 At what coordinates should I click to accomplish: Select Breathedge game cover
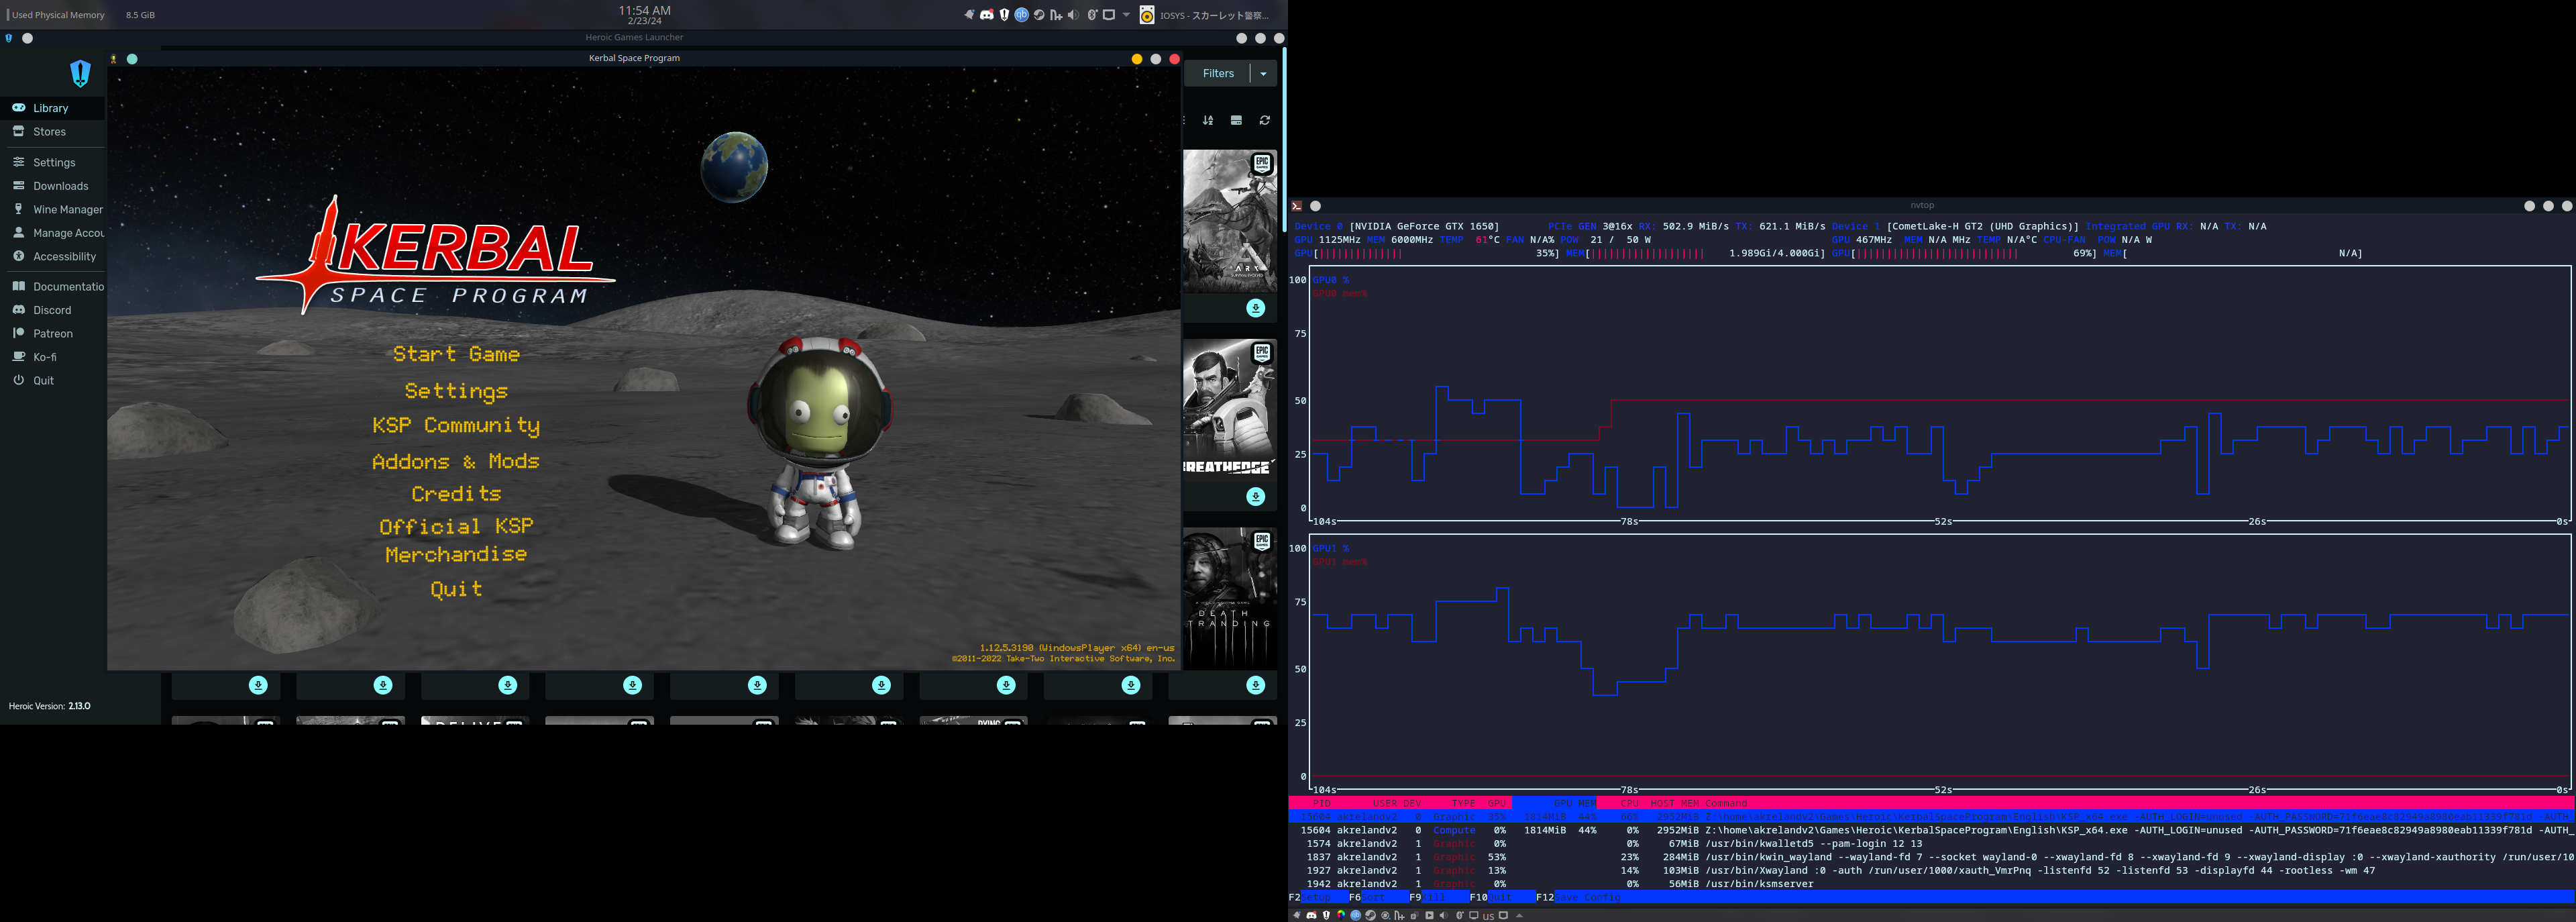point(1230,410)
